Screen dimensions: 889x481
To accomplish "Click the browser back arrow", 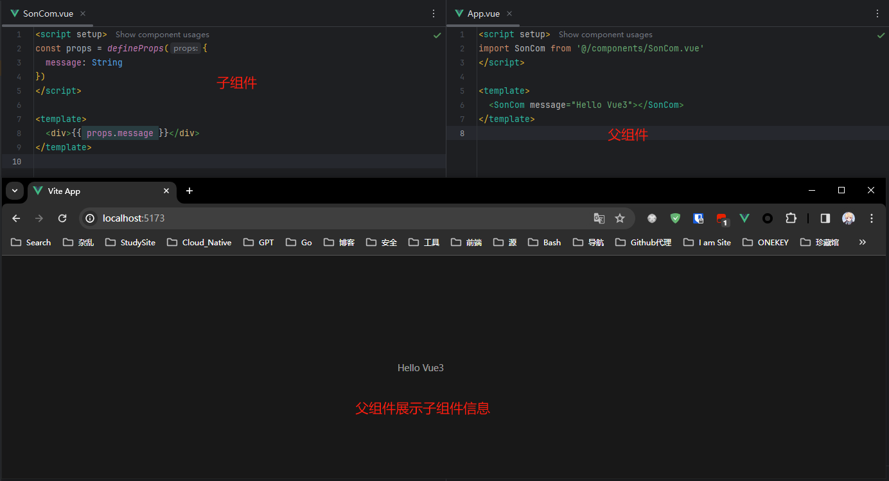I will click(x=16, y=218).
